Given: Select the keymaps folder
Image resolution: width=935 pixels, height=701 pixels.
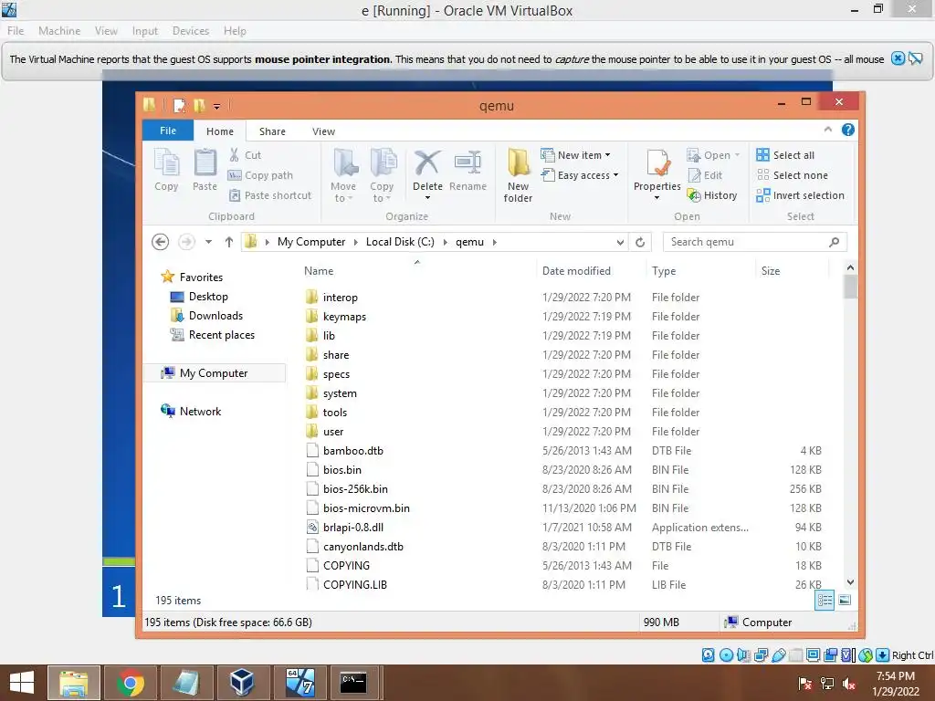Looking at the screenshot, I should [x=344, y=317].
